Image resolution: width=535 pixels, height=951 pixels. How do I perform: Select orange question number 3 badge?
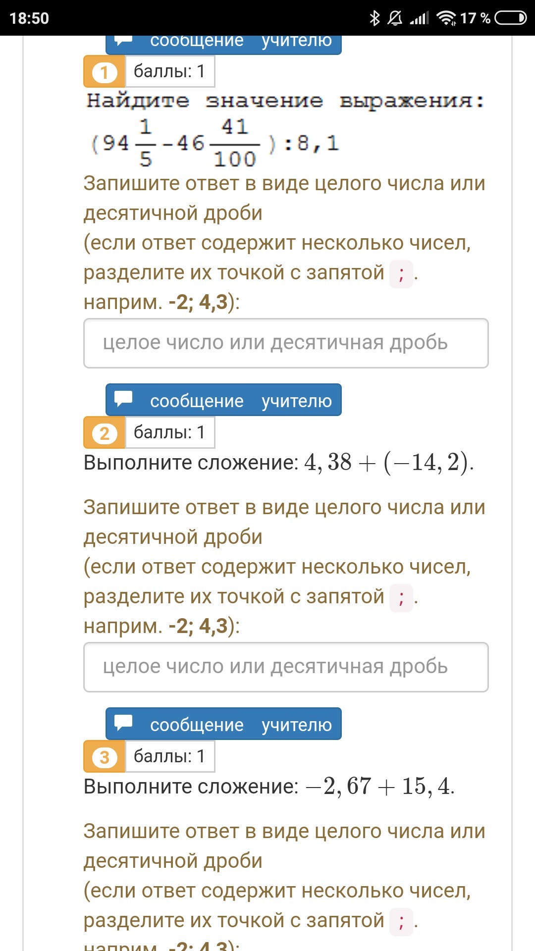104,757
